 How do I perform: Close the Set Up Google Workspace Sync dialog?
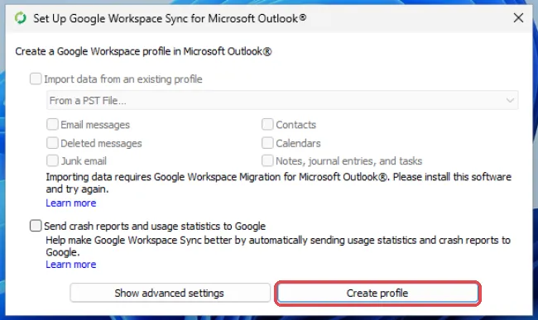coord(518,18)
